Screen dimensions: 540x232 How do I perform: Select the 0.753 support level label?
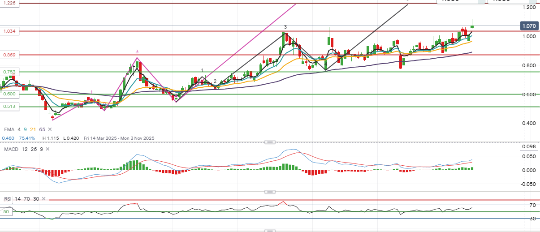click(x=9, y=72)
